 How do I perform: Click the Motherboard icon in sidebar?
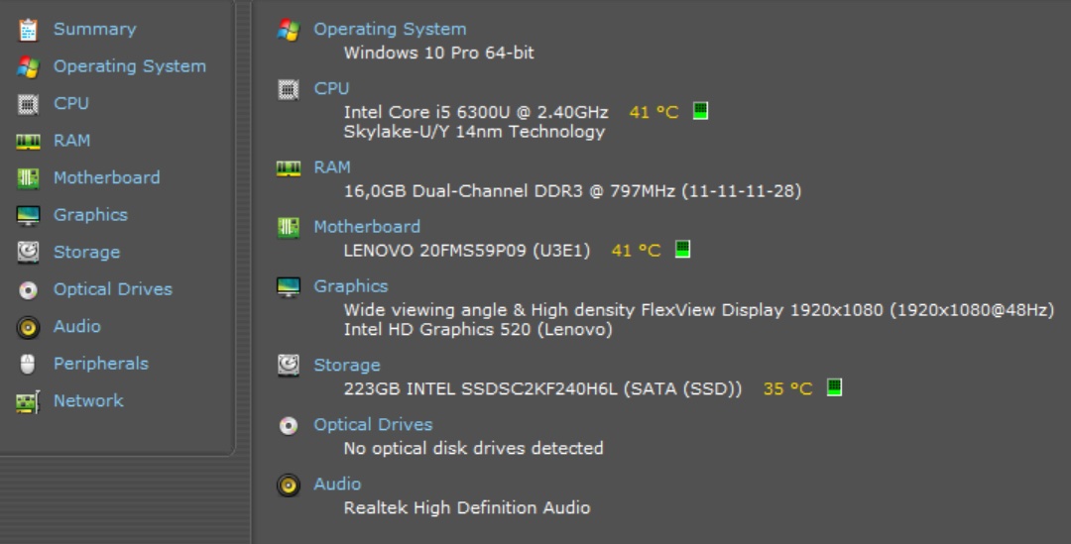coord(28,178)
